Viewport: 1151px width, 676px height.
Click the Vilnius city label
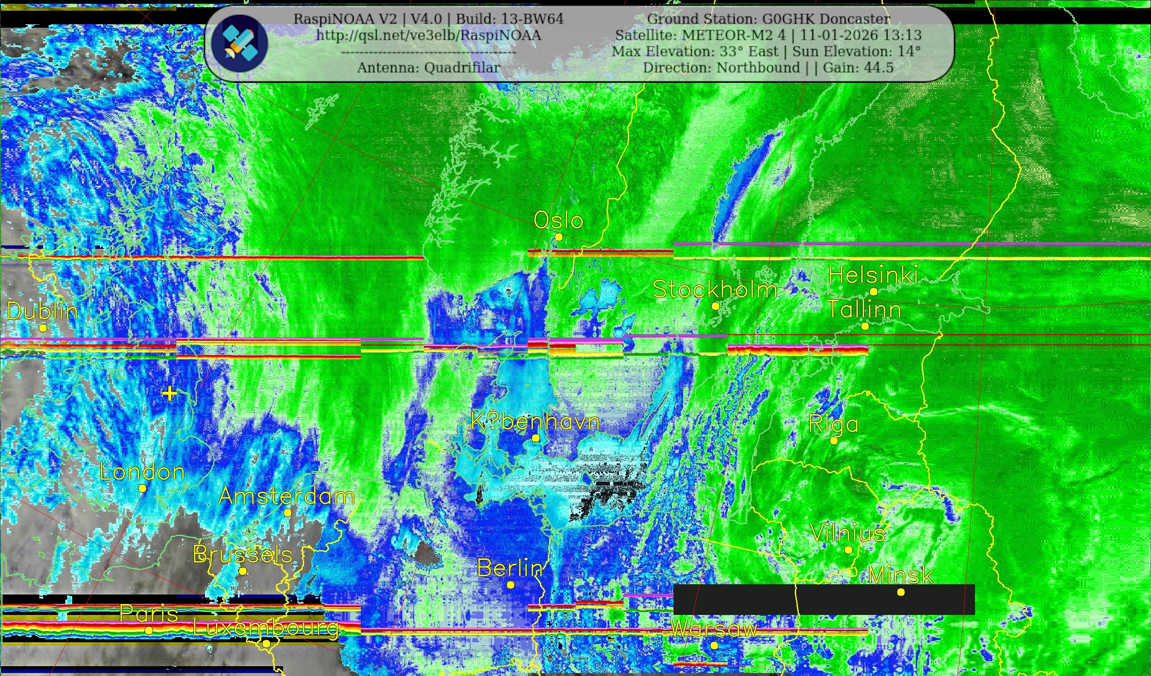pyautogui.click(x=848, y=533)
